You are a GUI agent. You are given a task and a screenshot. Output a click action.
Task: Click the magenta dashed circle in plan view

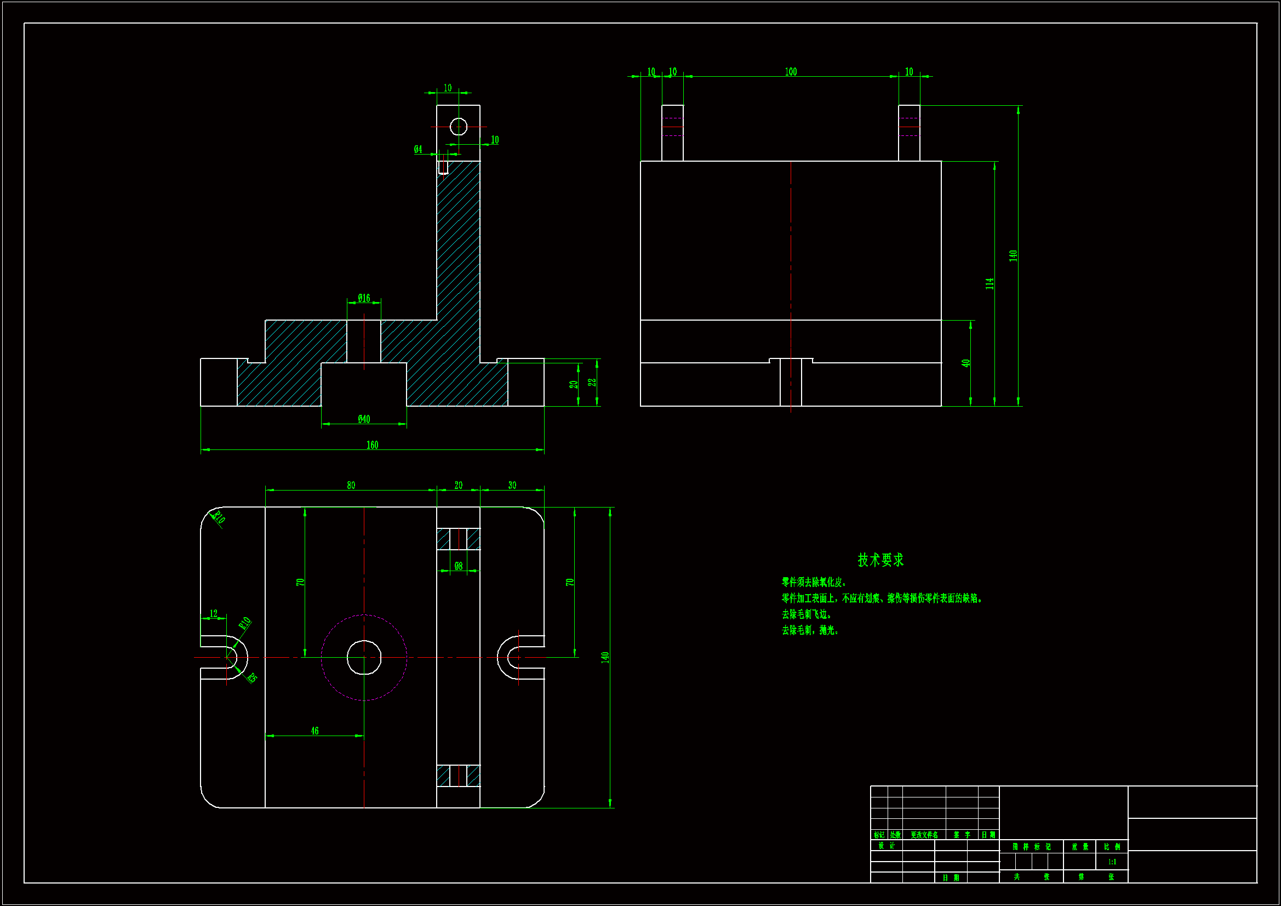click(x=394, y=628)
